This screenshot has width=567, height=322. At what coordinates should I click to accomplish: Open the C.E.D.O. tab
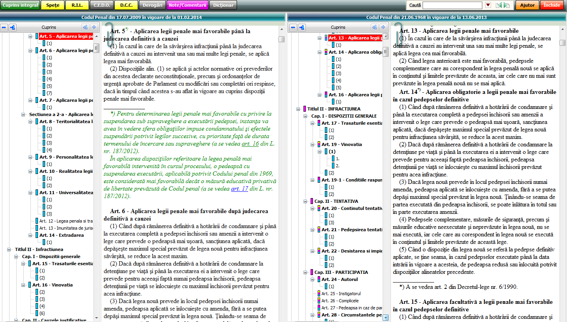pos(102,5)
